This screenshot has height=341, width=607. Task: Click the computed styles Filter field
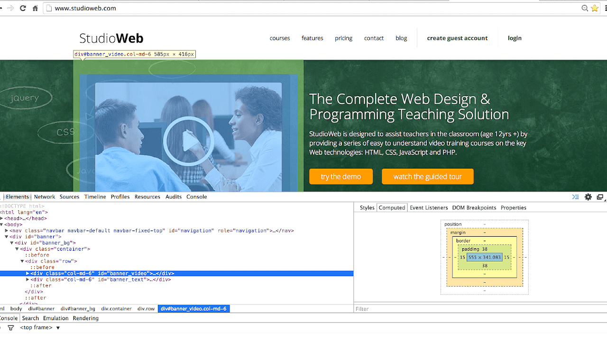[480, 309]
